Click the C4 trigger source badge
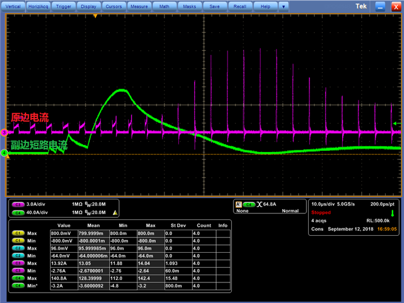 click(249, 205)
